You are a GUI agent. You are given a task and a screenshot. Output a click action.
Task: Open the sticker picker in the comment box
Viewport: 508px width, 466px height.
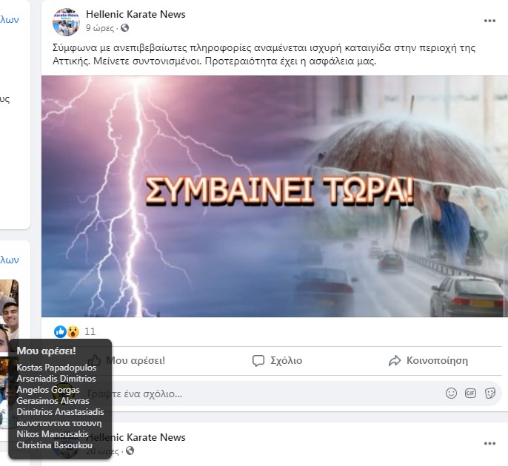click(x=490, y=394)
